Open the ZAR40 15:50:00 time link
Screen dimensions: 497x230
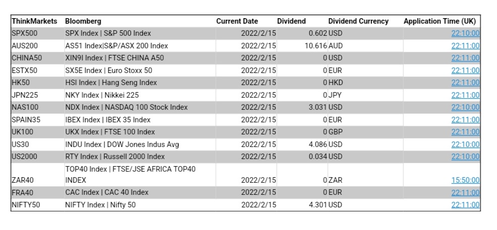pos(465,180)
